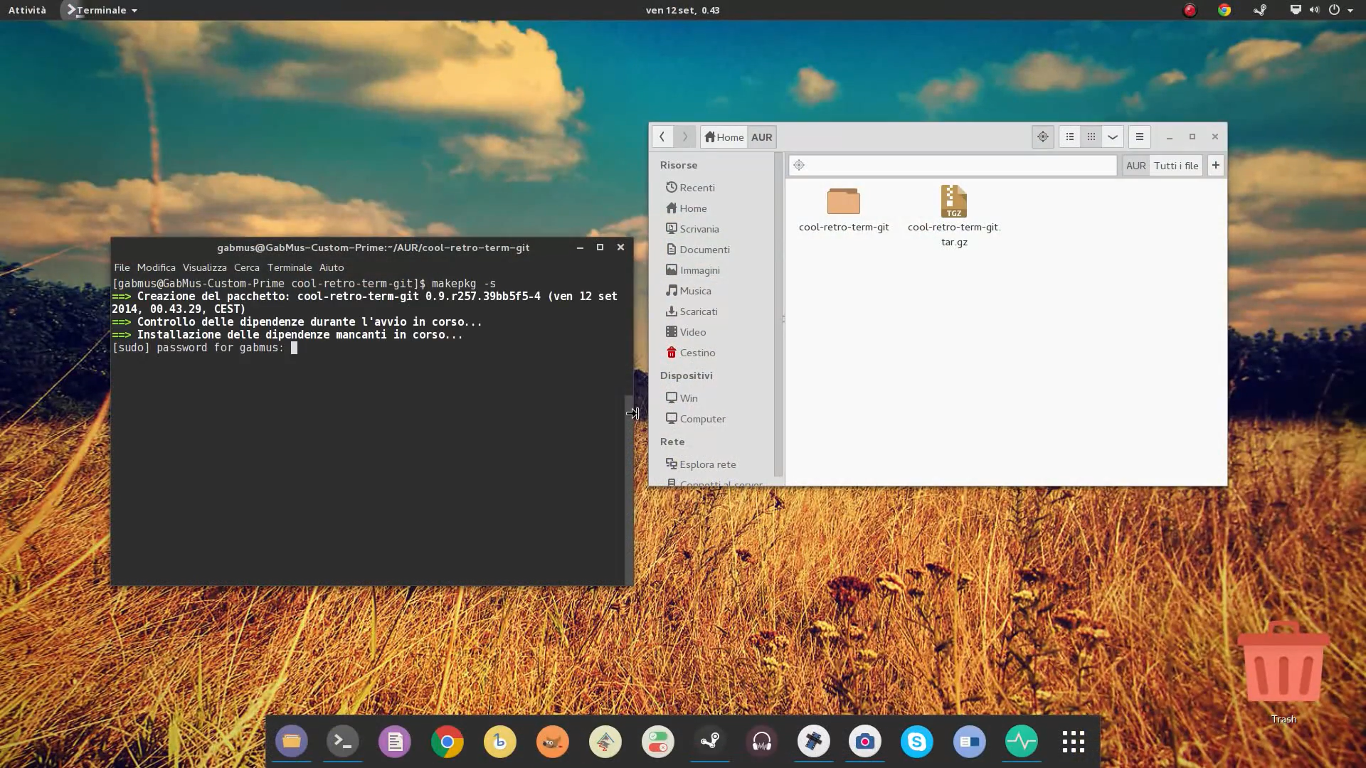Launch Steam from the dock
Viewport: 1366px width, 768px height.
[x=710, y=742]
